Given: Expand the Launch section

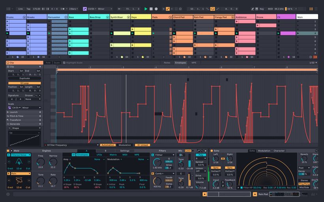Looking at the screenshot, I should point(24,112).
